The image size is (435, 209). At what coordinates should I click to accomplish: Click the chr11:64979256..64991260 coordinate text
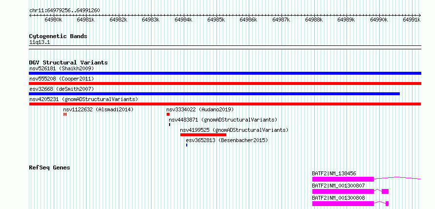coord(65,10)
